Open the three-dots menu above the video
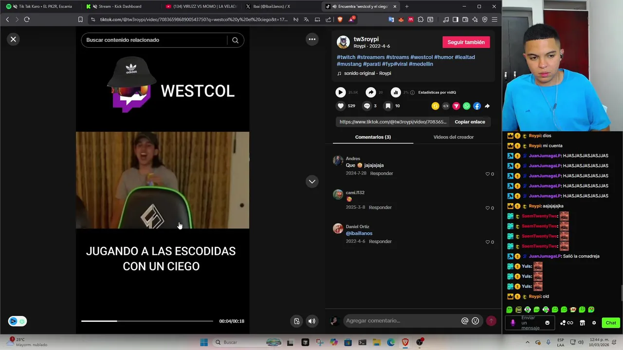Screen dimensions: 623x350 point(312,39)
